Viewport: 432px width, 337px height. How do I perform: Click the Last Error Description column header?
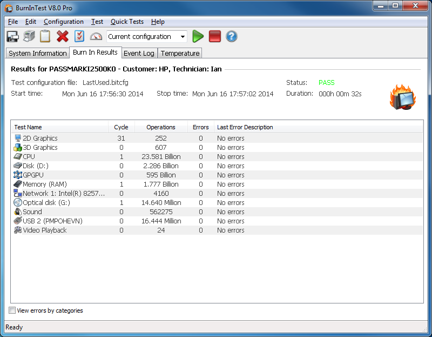(318, 127)
